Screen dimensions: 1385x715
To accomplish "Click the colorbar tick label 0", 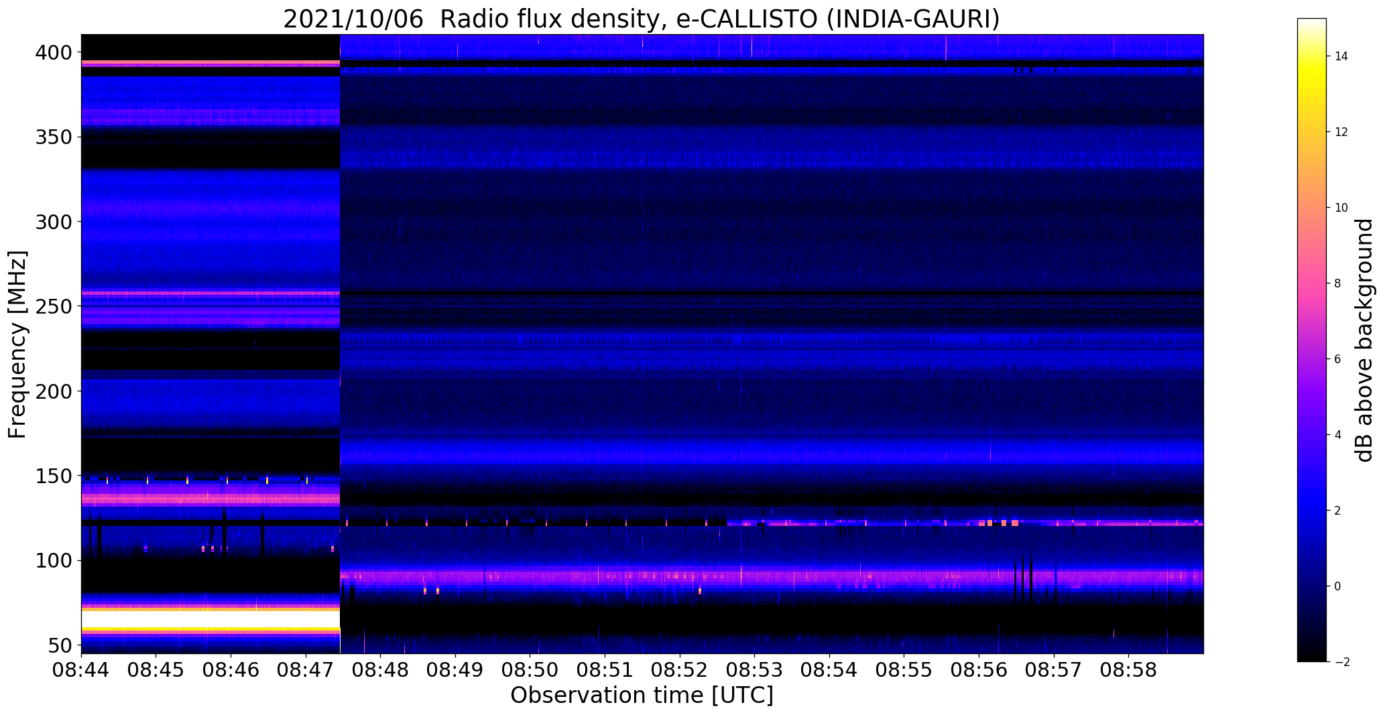I will click(1337, 586).
